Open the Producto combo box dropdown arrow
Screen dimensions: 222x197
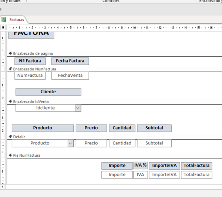[x=70, y=143]
